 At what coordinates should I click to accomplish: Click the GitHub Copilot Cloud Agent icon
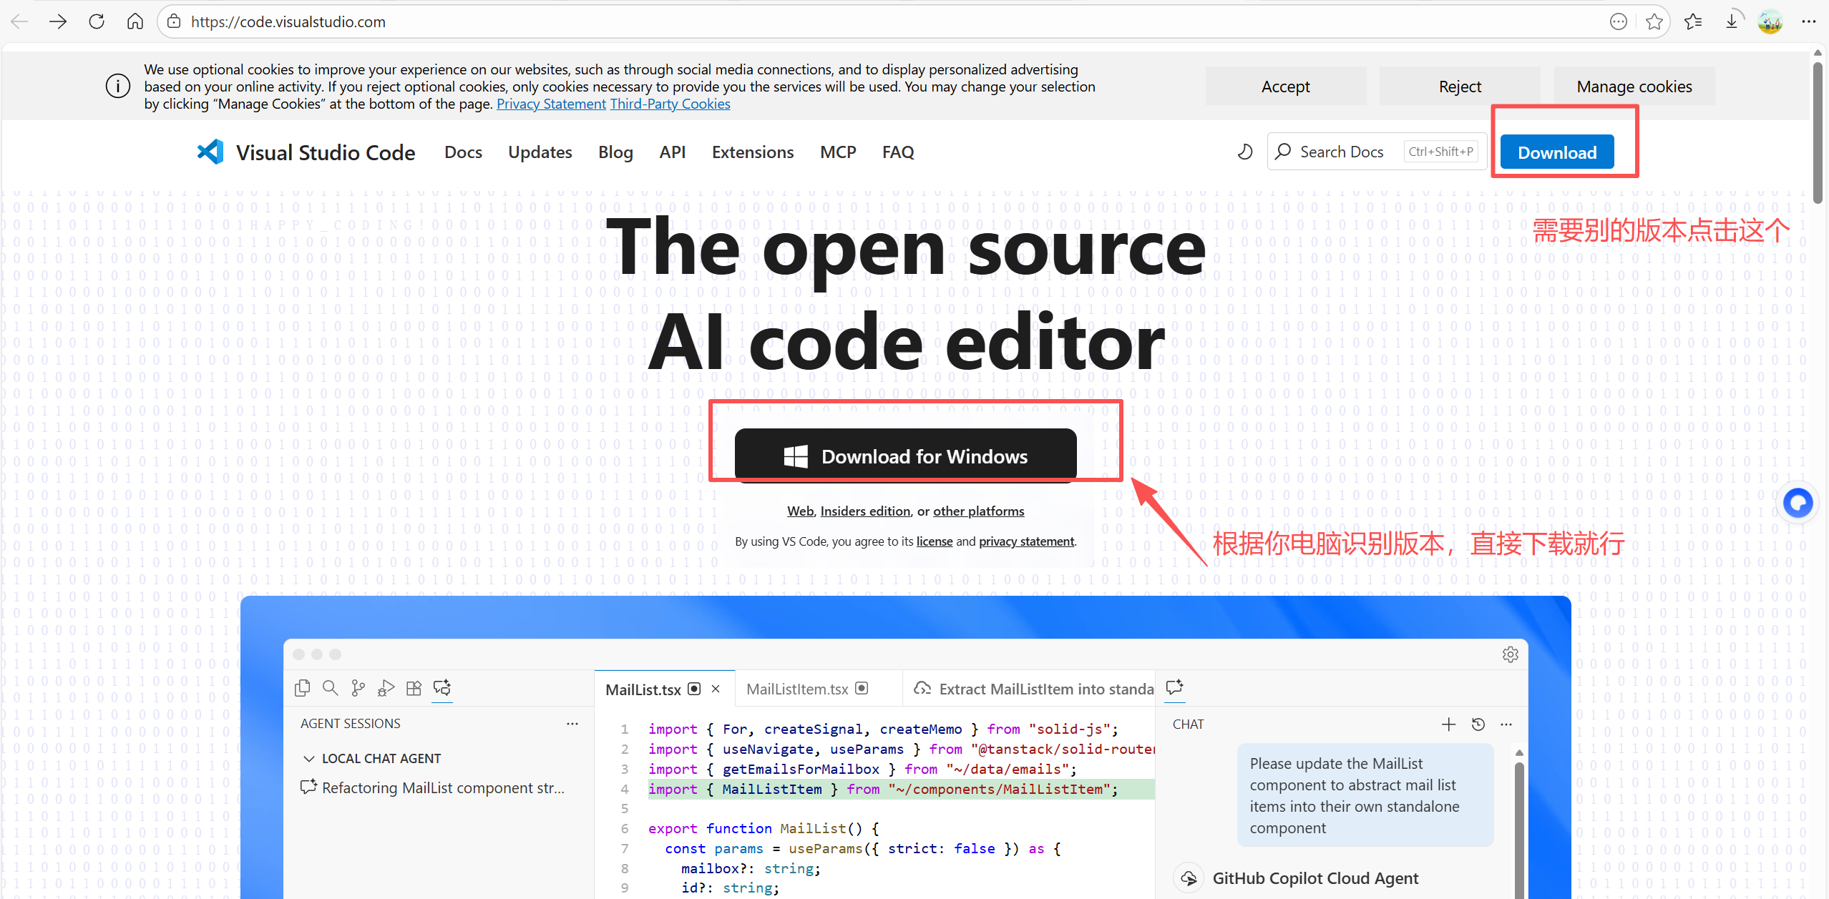point(1189,878)
